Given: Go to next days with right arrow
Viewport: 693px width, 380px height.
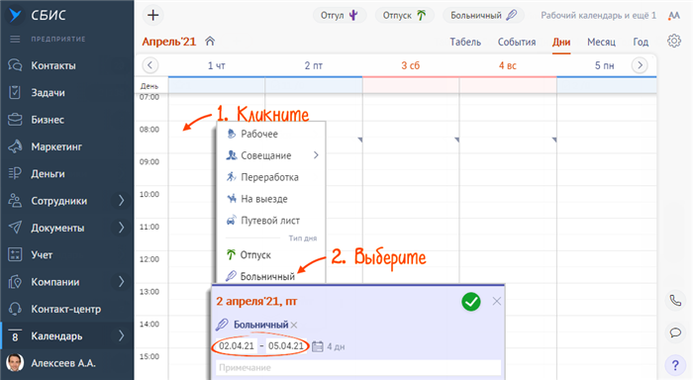Looking at the screenshot, I should tap(640, 65).
